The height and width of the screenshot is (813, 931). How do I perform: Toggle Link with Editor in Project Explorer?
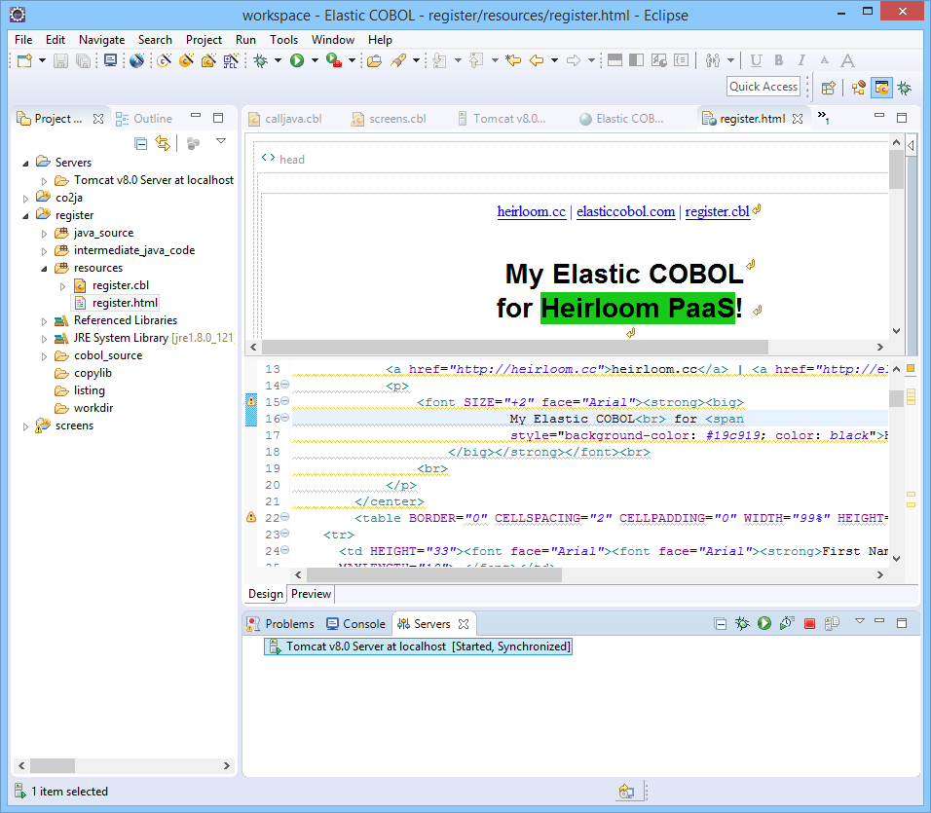tap(162, 143)
